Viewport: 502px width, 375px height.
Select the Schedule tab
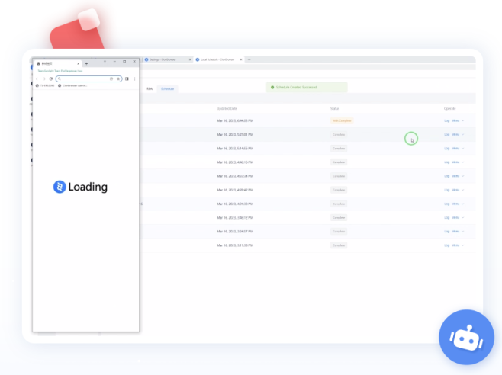167,89
